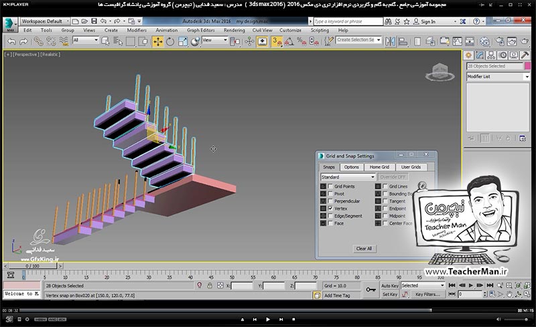Open Key Filters button

pyautogui.click(x=427, y=294)
